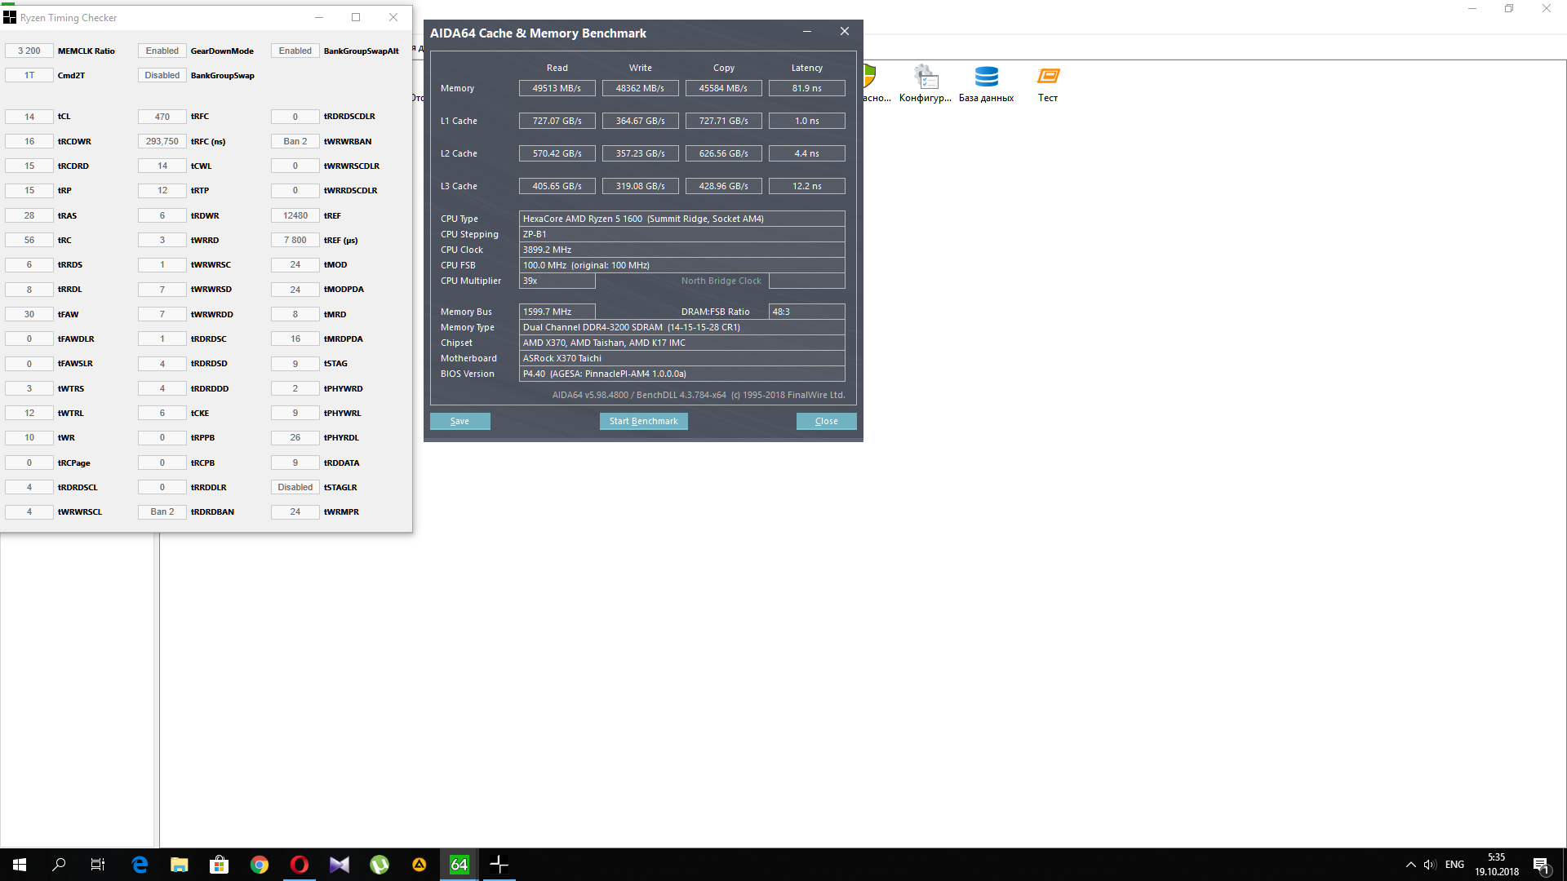Open the База данных database icon

(986, 83)
